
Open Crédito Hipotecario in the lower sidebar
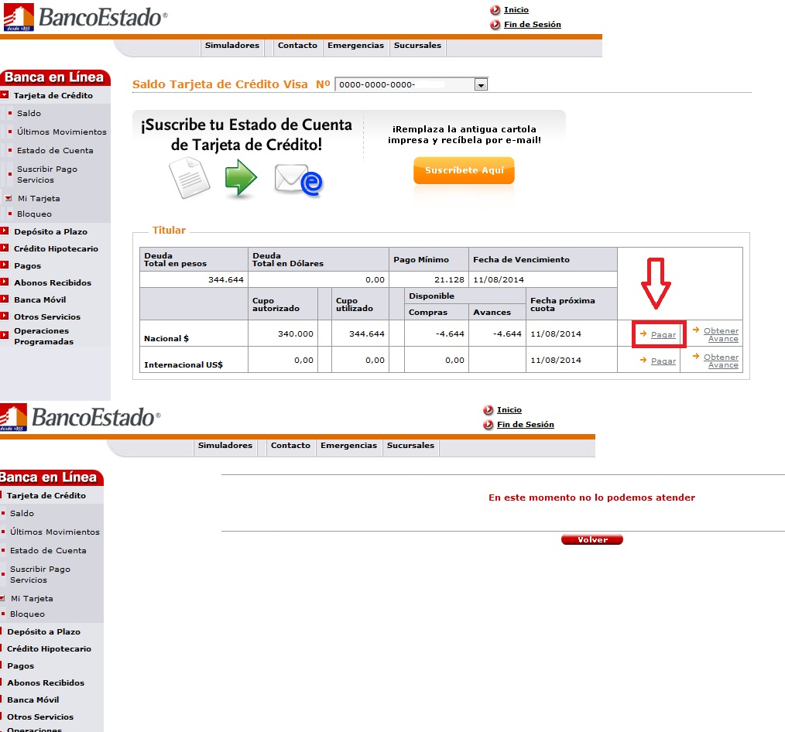pos(49,649)
